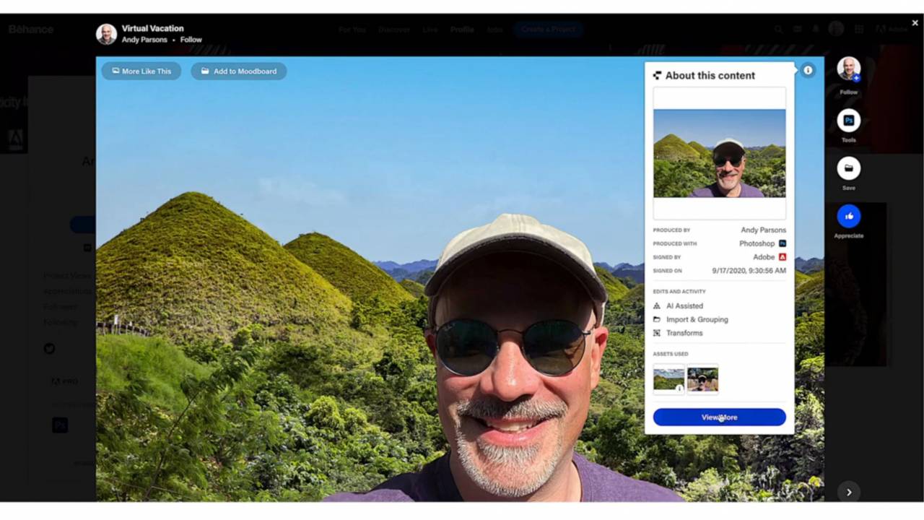Open Tools via the Photoshop icon in the right sidebar
This screenshot has height=520, width=924.
849,120
